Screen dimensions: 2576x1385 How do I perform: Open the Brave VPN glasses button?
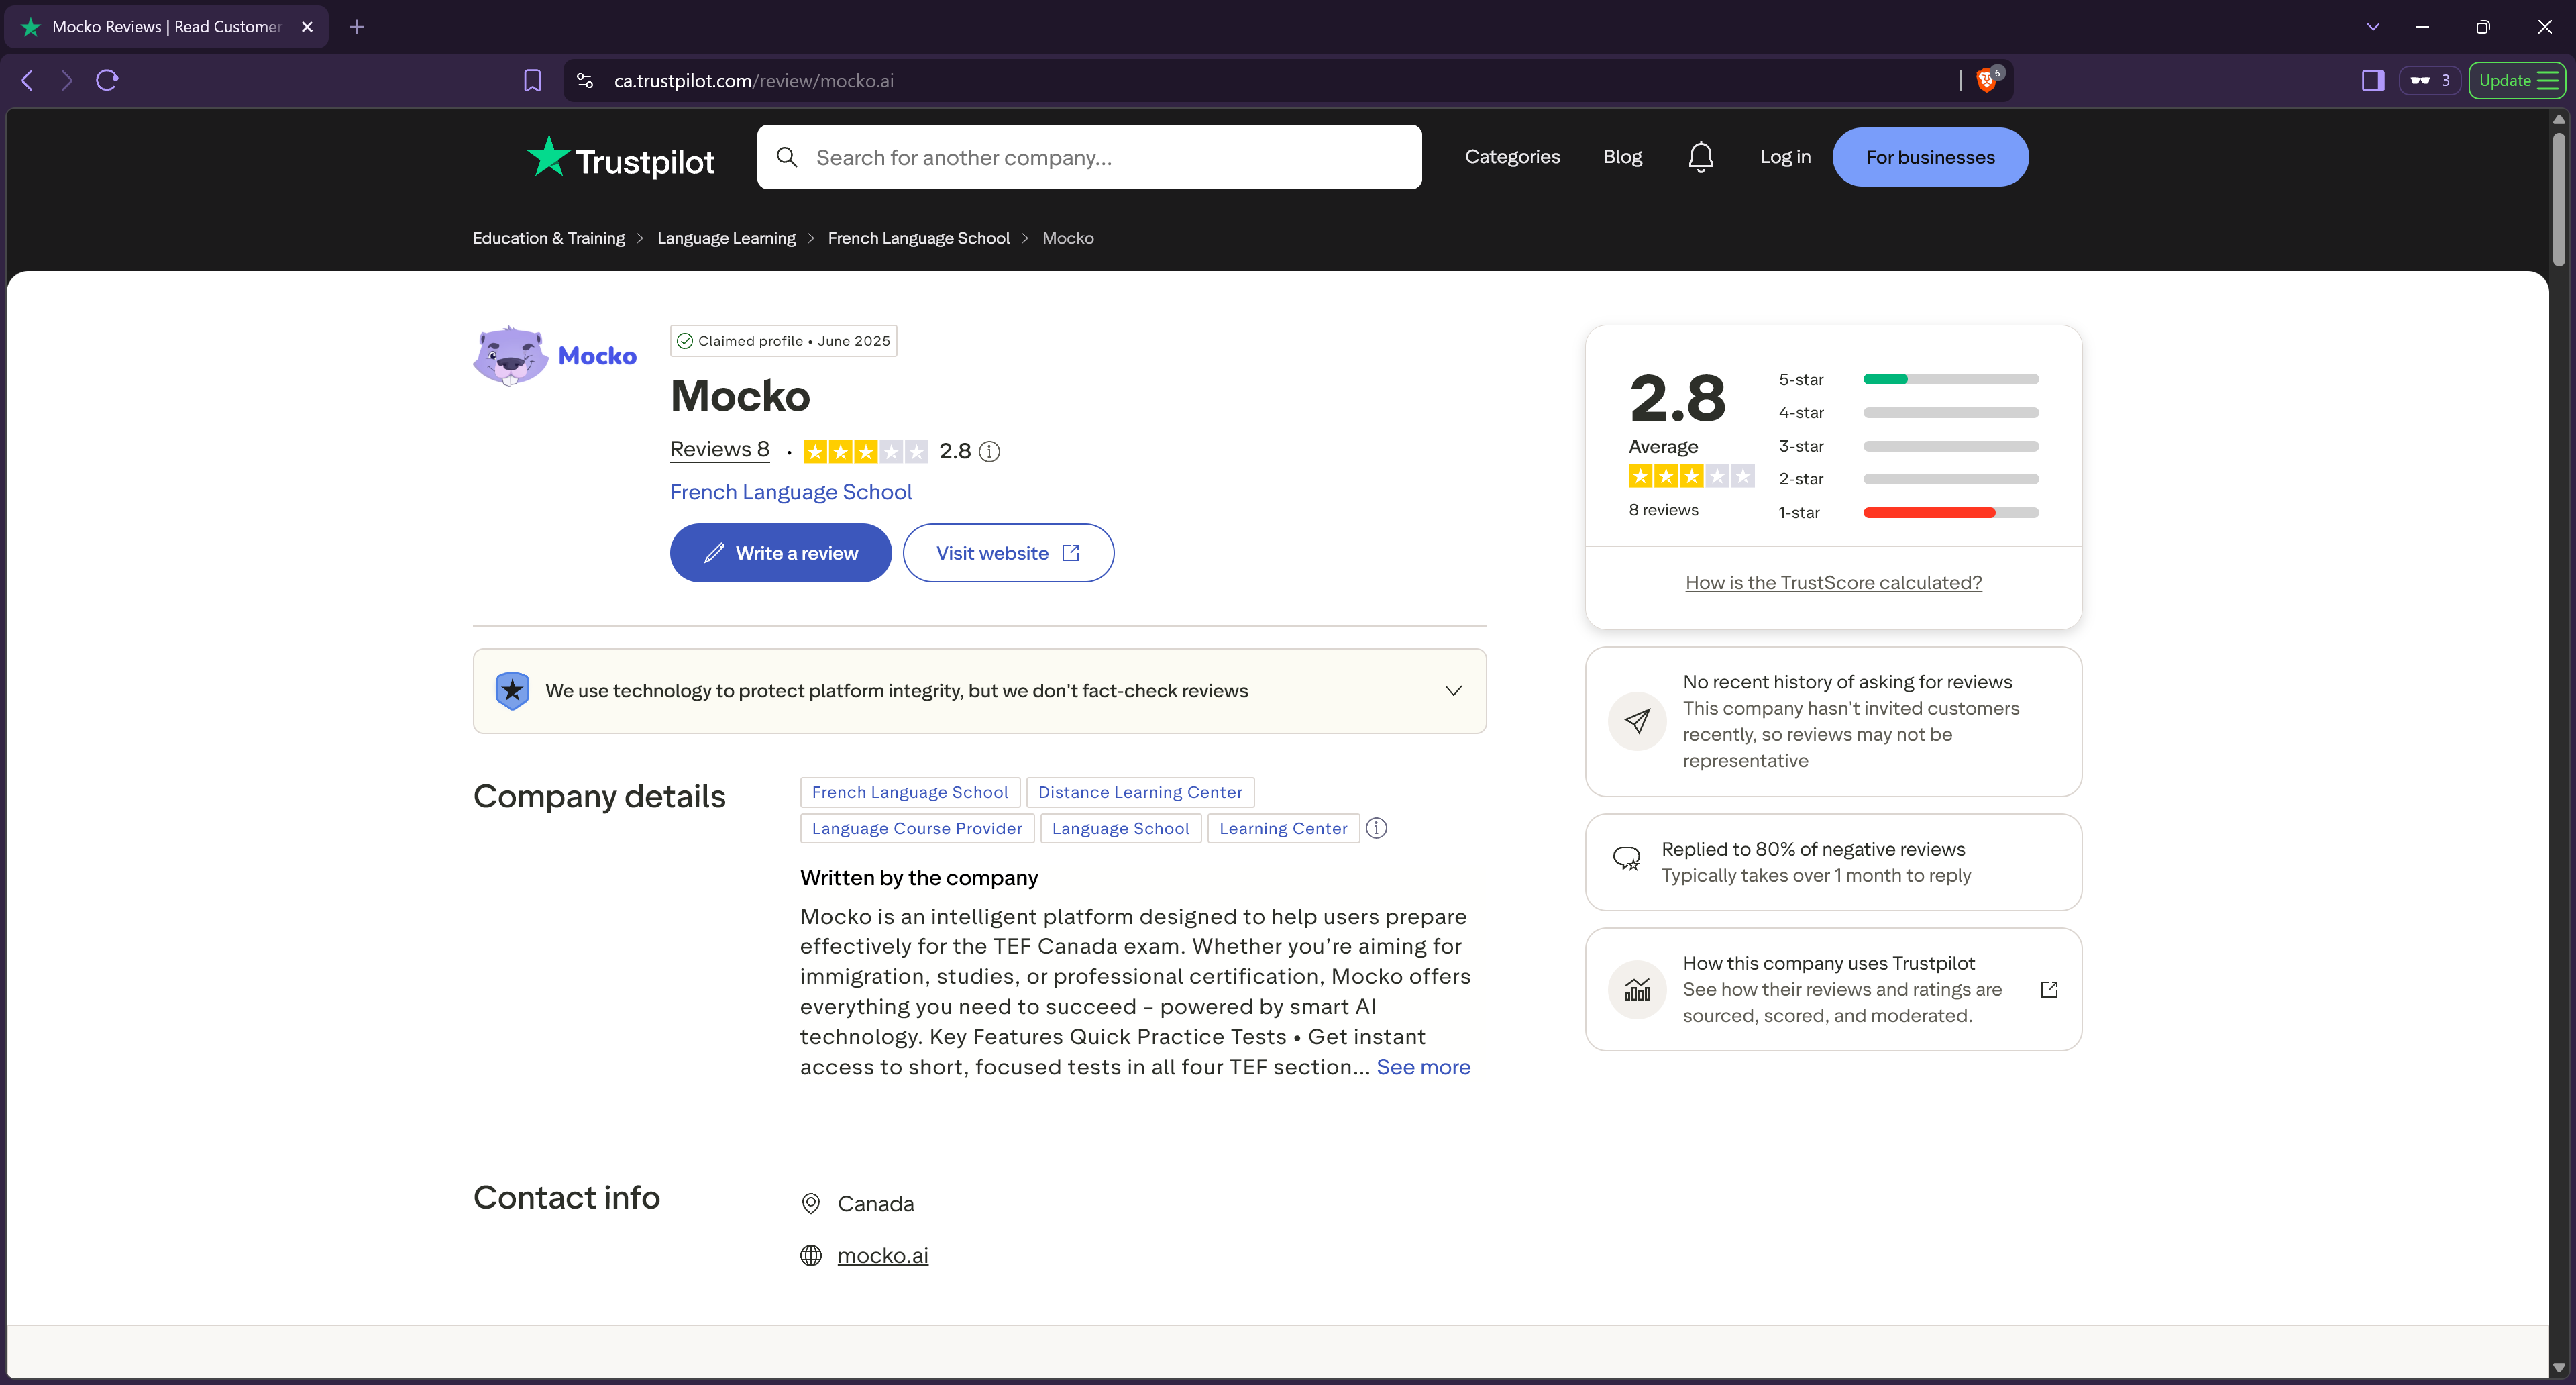(x=2430, y=80)
